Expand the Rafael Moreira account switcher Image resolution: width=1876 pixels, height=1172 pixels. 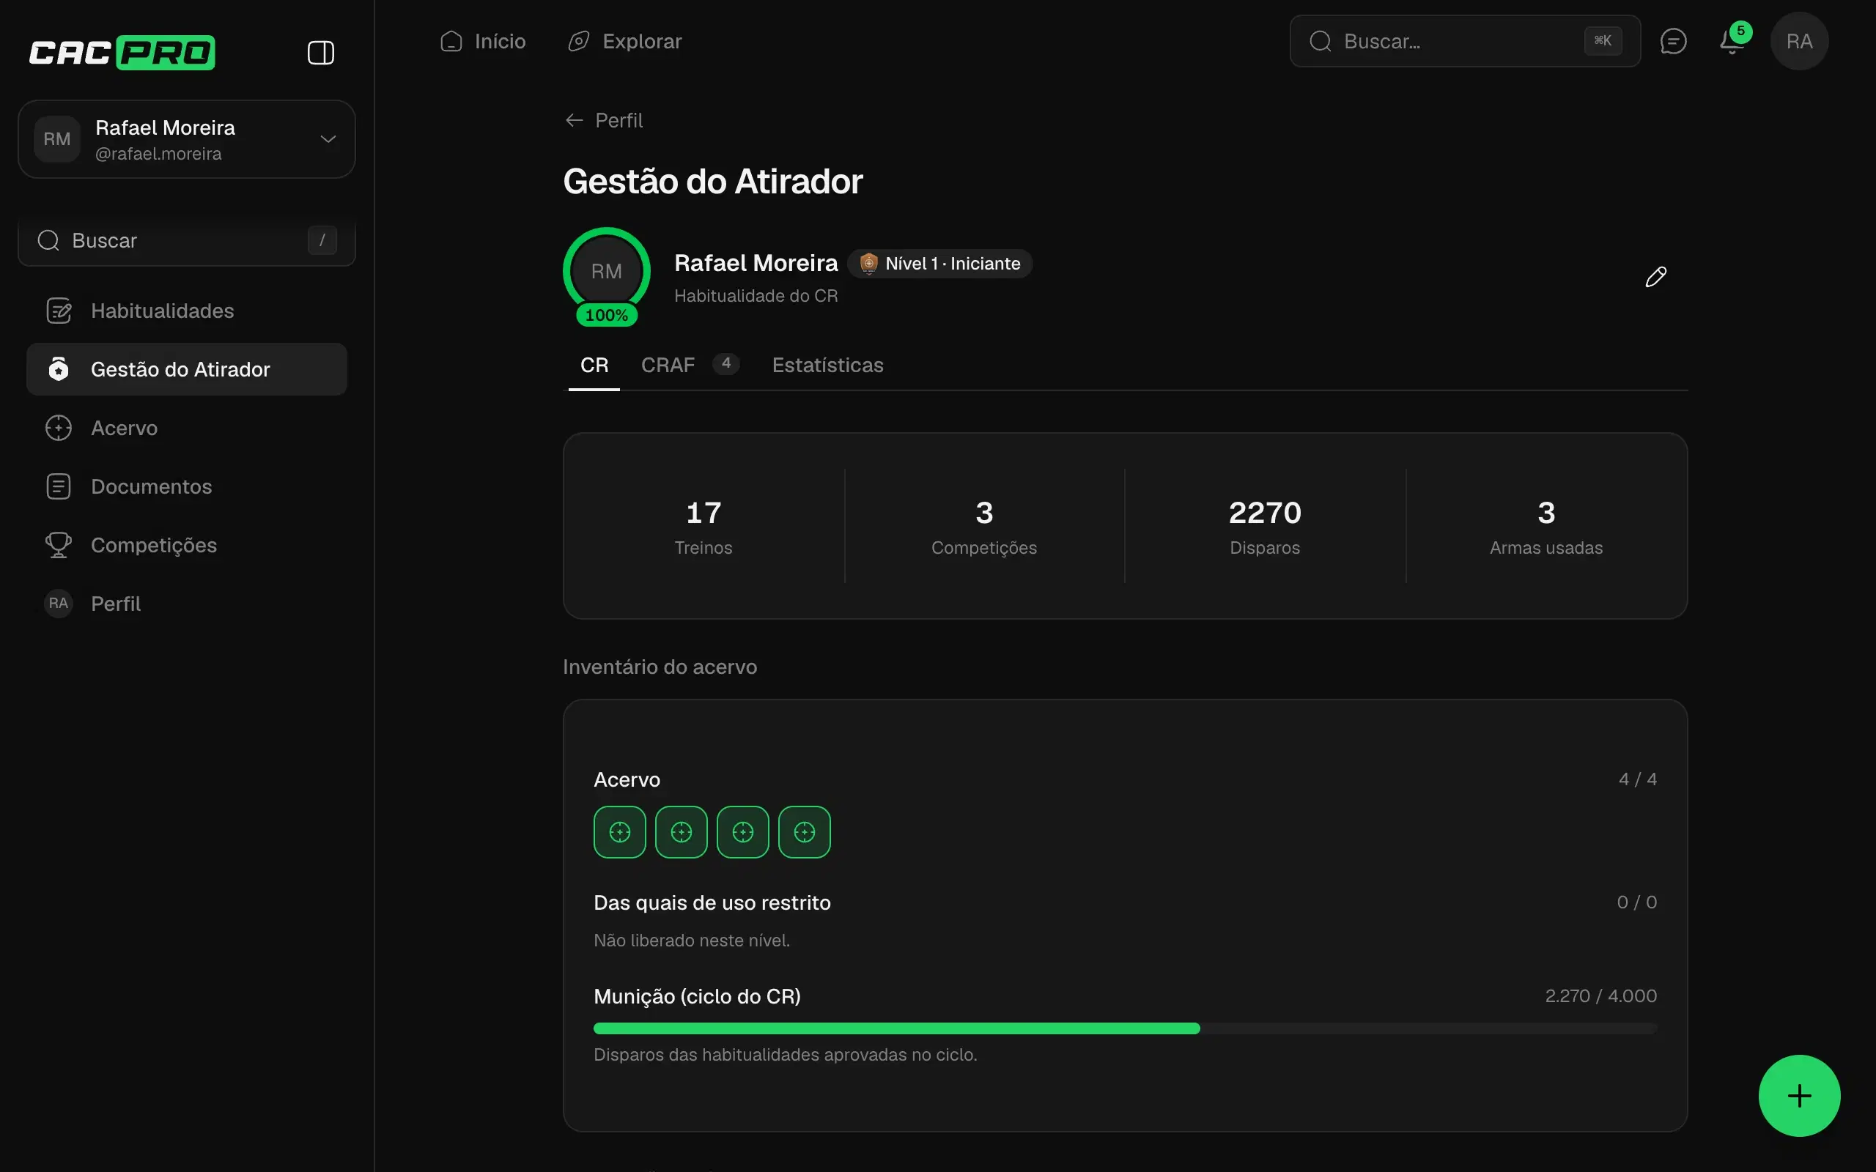187,139
